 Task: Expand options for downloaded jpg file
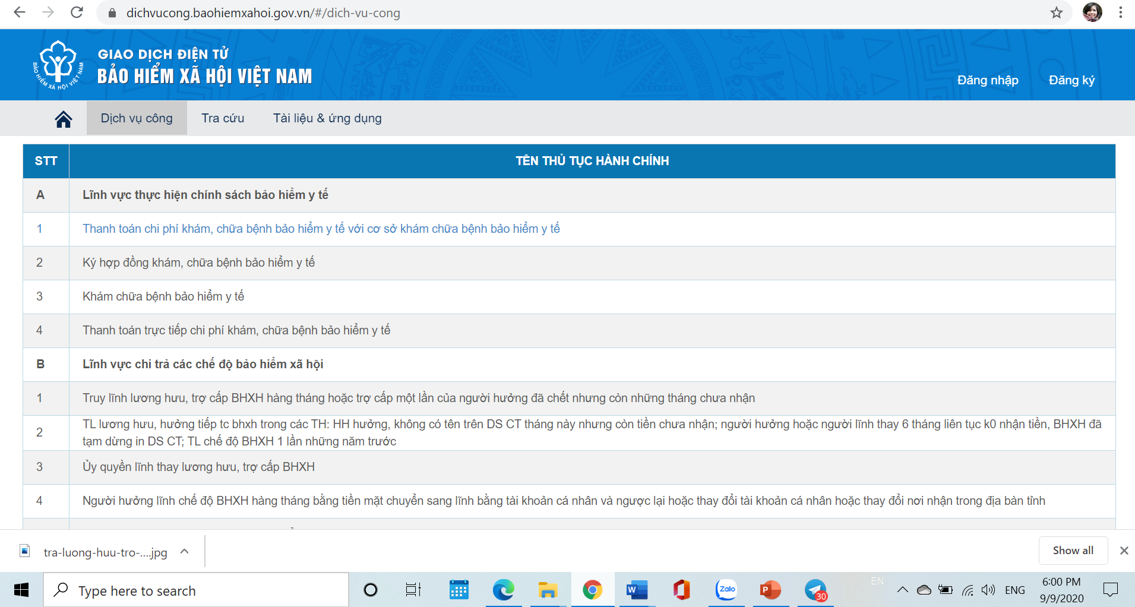[x=185, y=552]
